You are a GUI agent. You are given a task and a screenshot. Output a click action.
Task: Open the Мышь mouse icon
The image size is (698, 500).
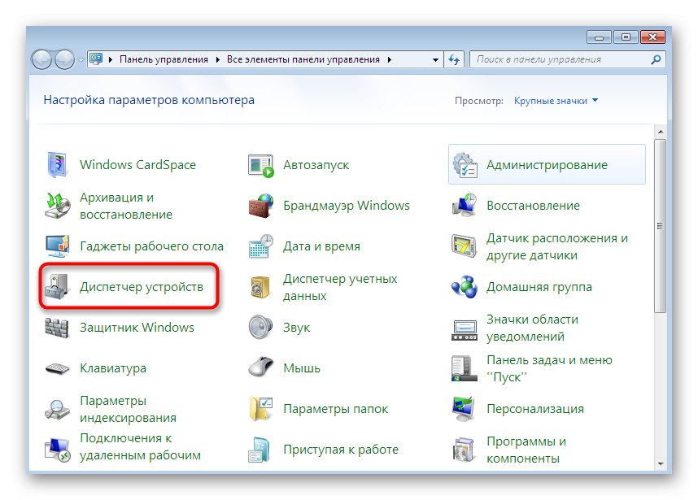pyautogui.click(x=261, y=367)
